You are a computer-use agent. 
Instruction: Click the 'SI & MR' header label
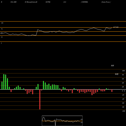tap(13, 2)
